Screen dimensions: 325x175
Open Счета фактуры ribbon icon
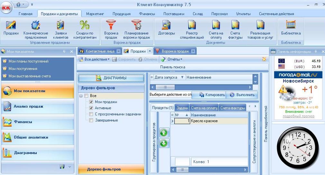click(x=235, y=29)
